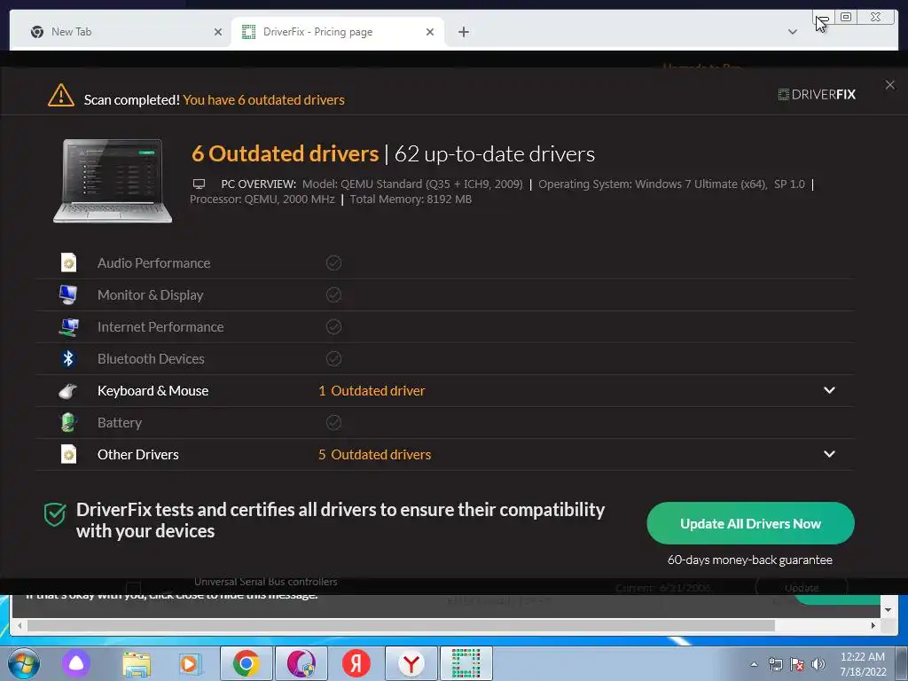Click the Monitor & Display up-to-date checkmark
Screen dimensions: 908x681
[333, 294]
